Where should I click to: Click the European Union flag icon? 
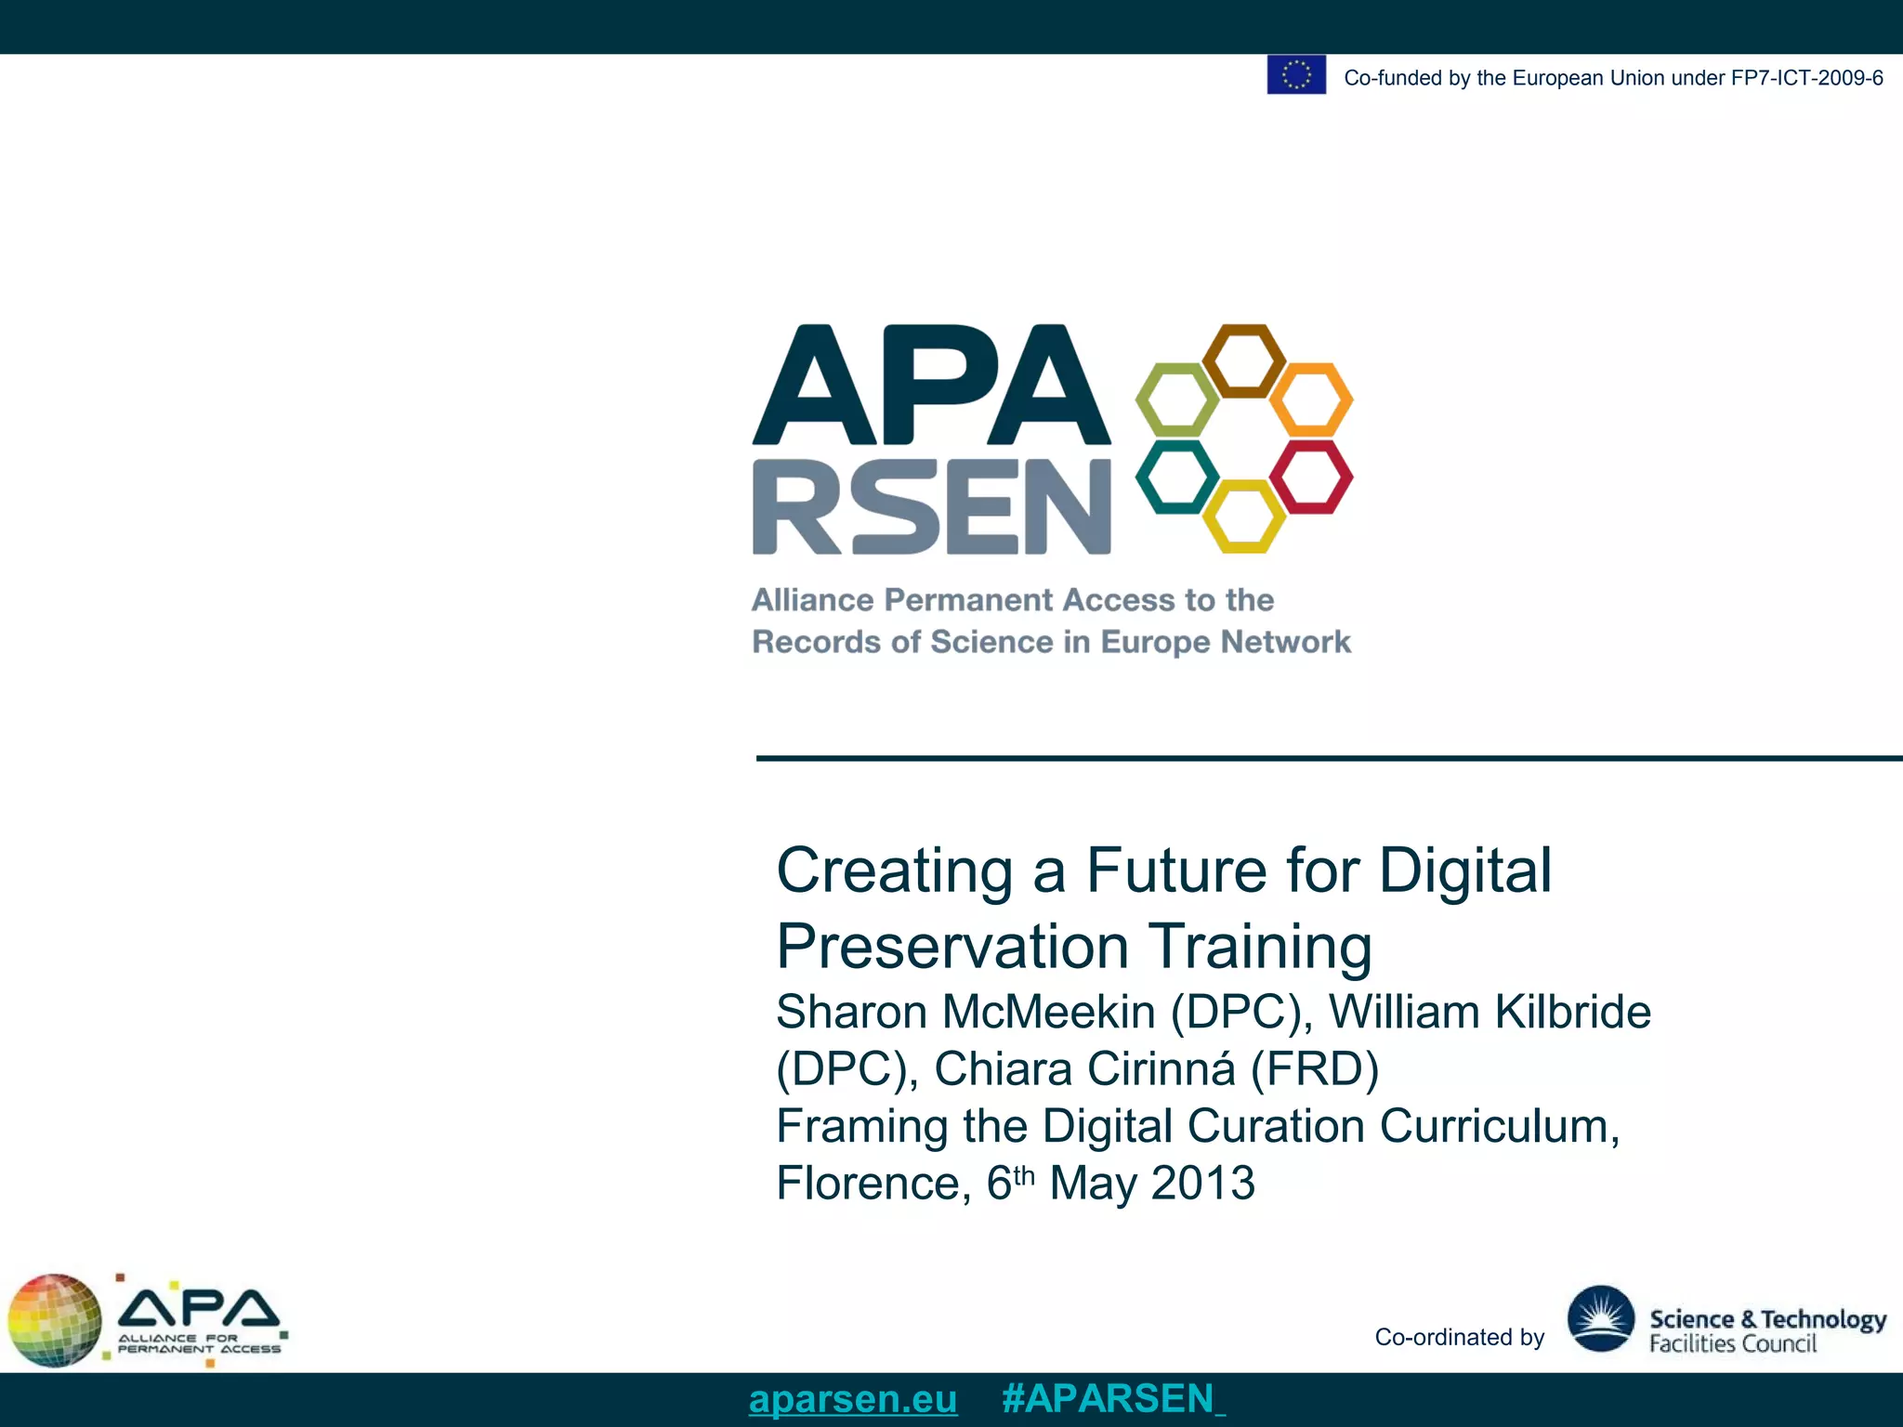pyautogui.click(x=1295, y=75)
